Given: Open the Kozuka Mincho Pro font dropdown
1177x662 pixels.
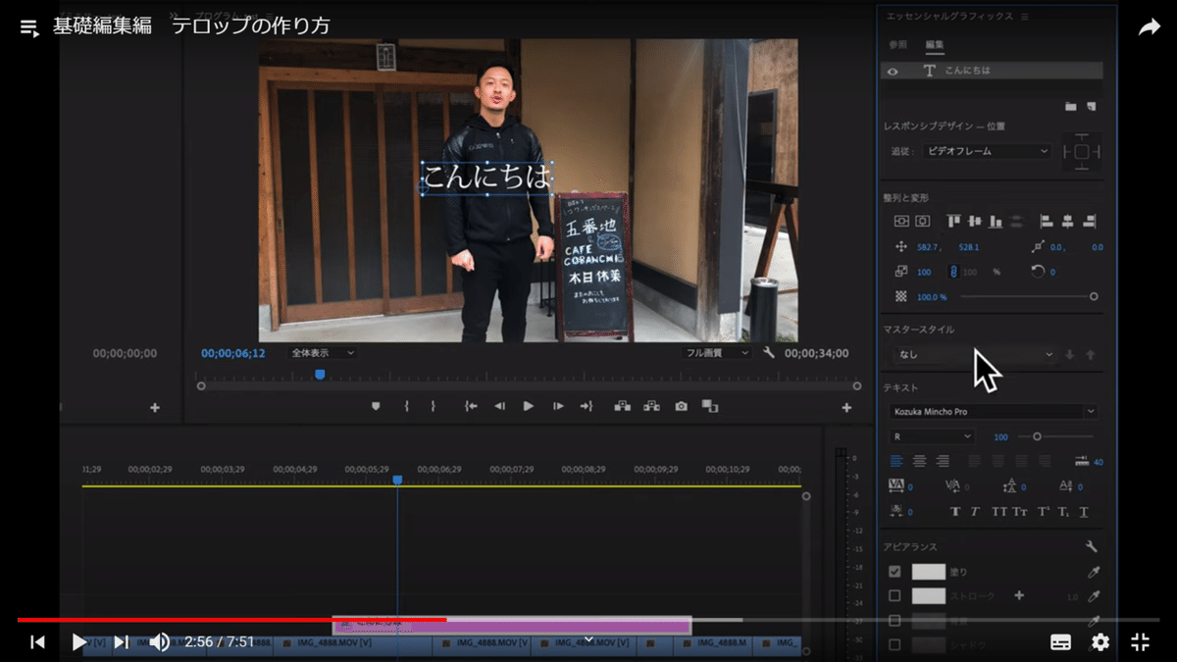Looking at the screenshot, I should pos(994,412).
